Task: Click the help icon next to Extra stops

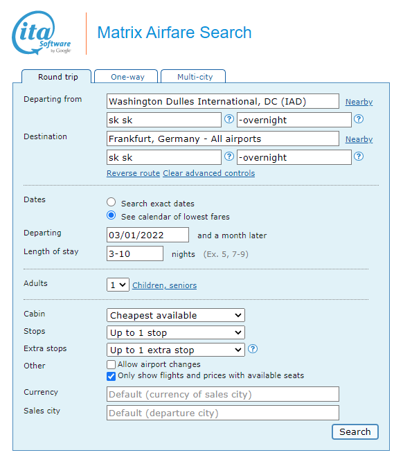Action: tap(252, 349)
